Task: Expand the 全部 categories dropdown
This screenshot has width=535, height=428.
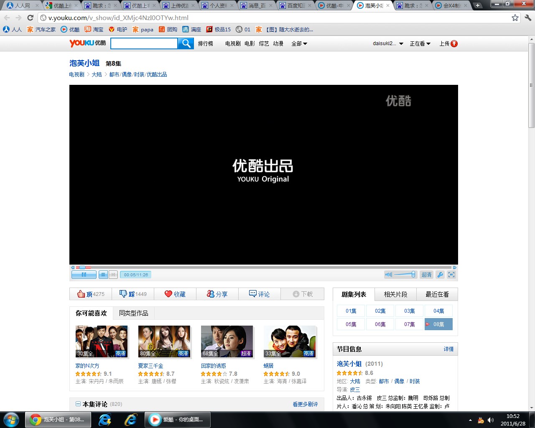Action: pos(299,43)
